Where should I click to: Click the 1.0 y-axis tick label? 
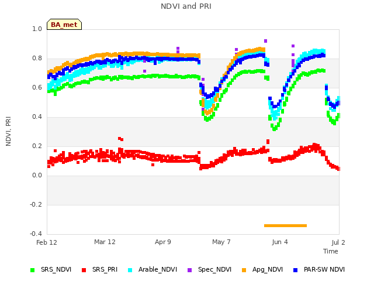click(37, 29)
